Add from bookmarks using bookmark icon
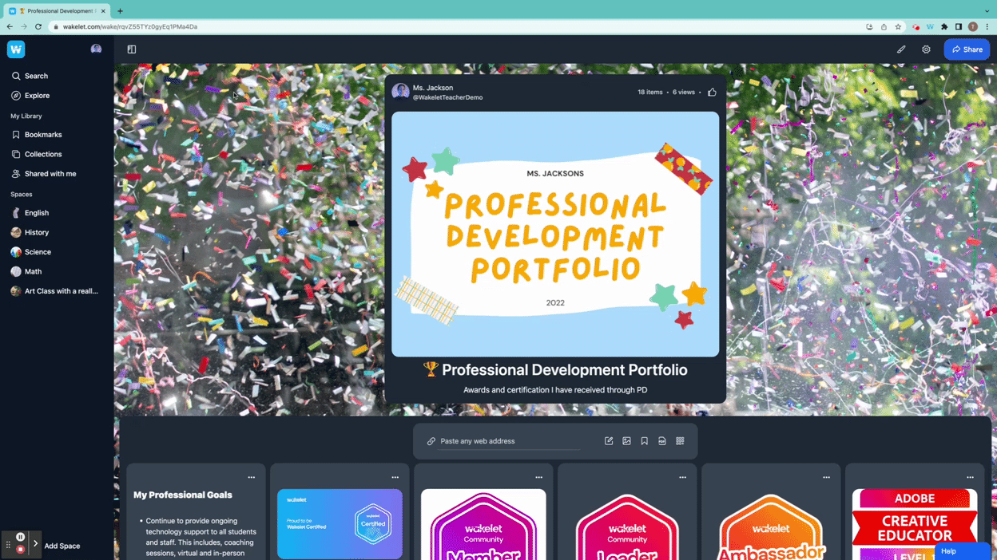The width and height of the screenshot is (997, 560). [x=645, y=441]
